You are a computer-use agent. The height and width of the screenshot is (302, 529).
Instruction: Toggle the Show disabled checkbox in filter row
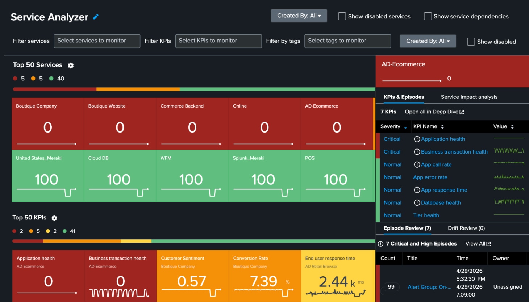pos(471,42)
